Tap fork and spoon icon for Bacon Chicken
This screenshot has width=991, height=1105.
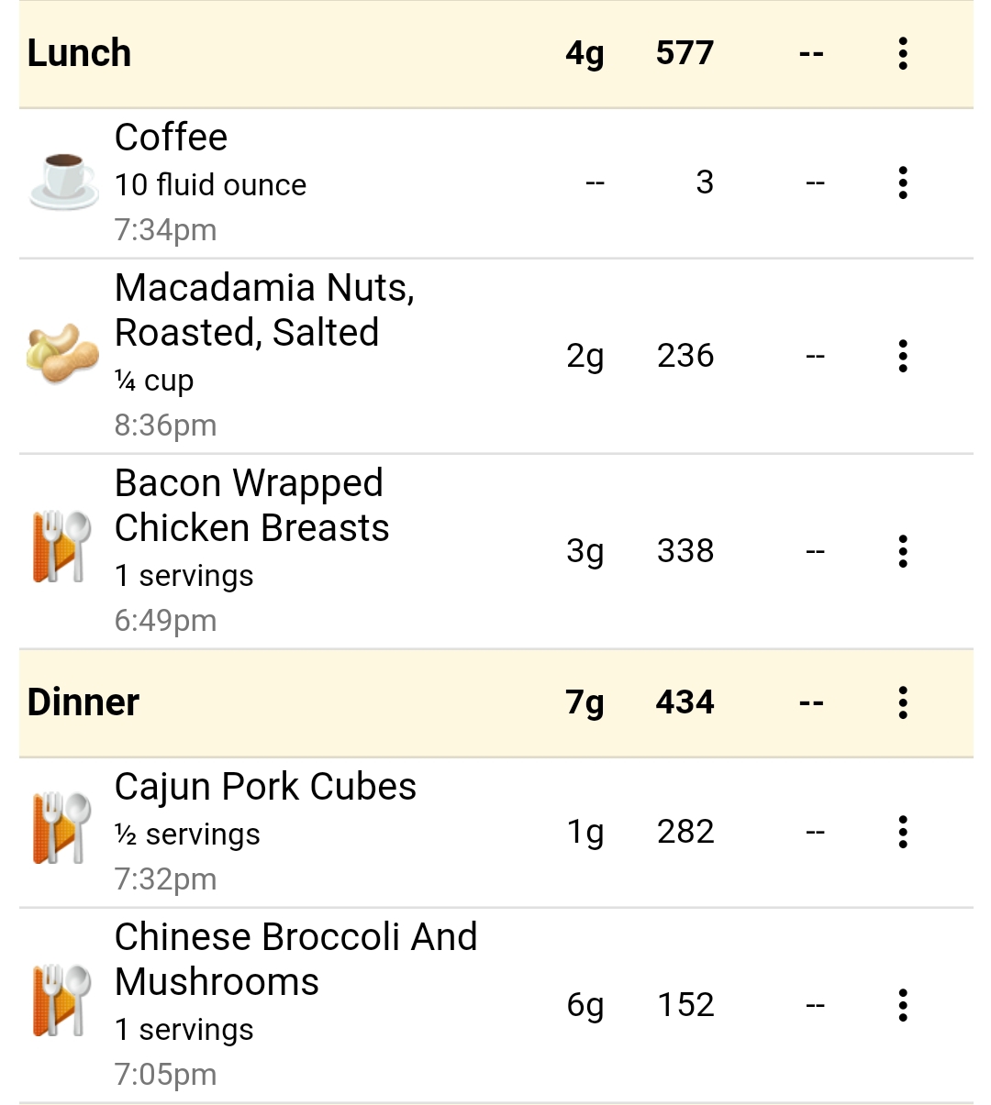[62, 547]
